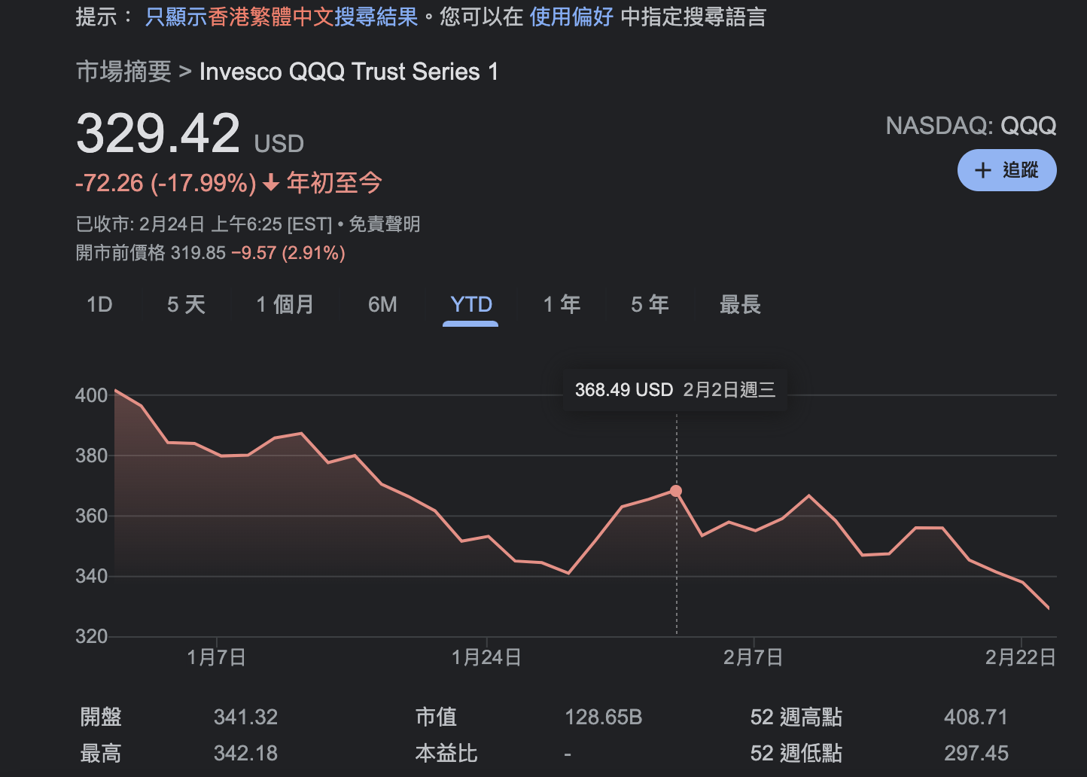
Task: Click the 52 週低點 value 297.45
Action: pos(976,753)
